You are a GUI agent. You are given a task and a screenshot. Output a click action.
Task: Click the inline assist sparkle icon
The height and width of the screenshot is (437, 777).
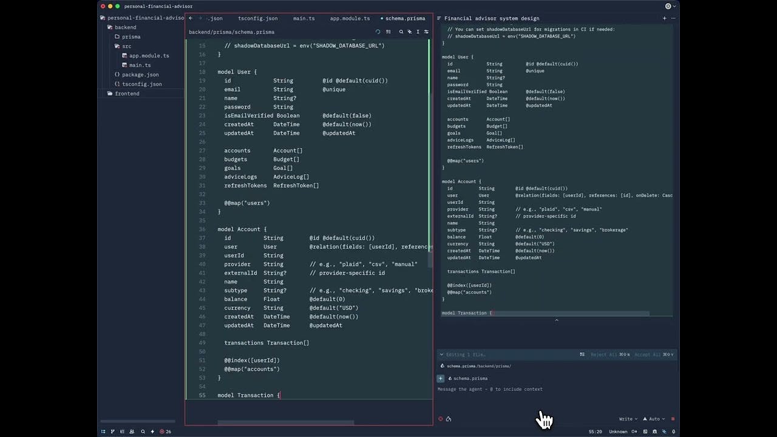click(x=410, y=32)
